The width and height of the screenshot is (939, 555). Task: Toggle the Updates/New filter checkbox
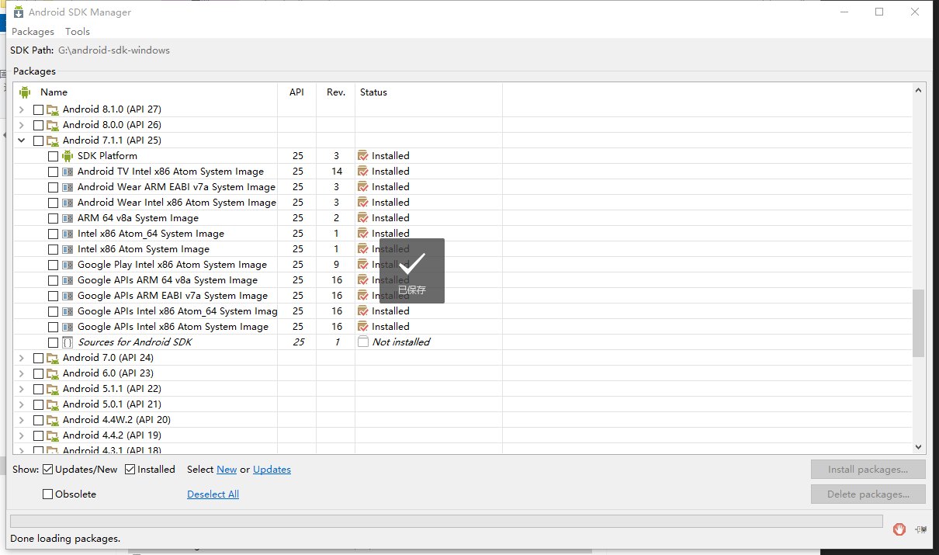pos(48,470)
